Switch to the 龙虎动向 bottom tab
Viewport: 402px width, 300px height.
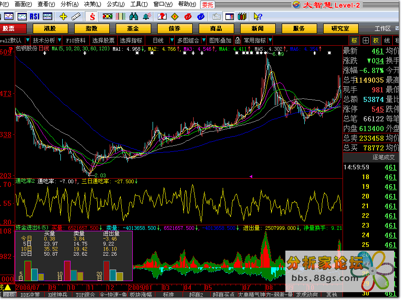coord(307,294)
